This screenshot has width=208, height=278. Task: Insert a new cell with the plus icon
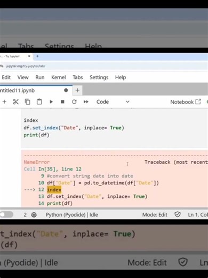(x=4, y=102)
